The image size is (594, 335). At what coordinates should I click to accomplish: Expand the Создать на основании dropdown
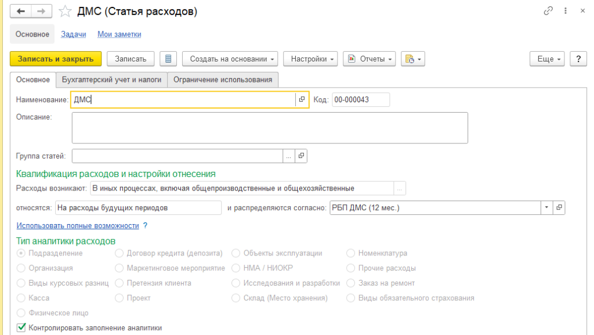(230, 59)
